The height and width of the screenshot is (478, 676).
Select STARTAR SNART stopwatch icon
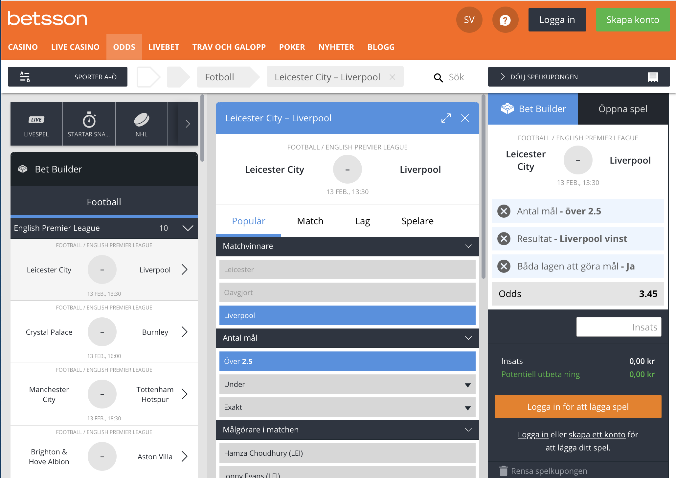(89, 125)
